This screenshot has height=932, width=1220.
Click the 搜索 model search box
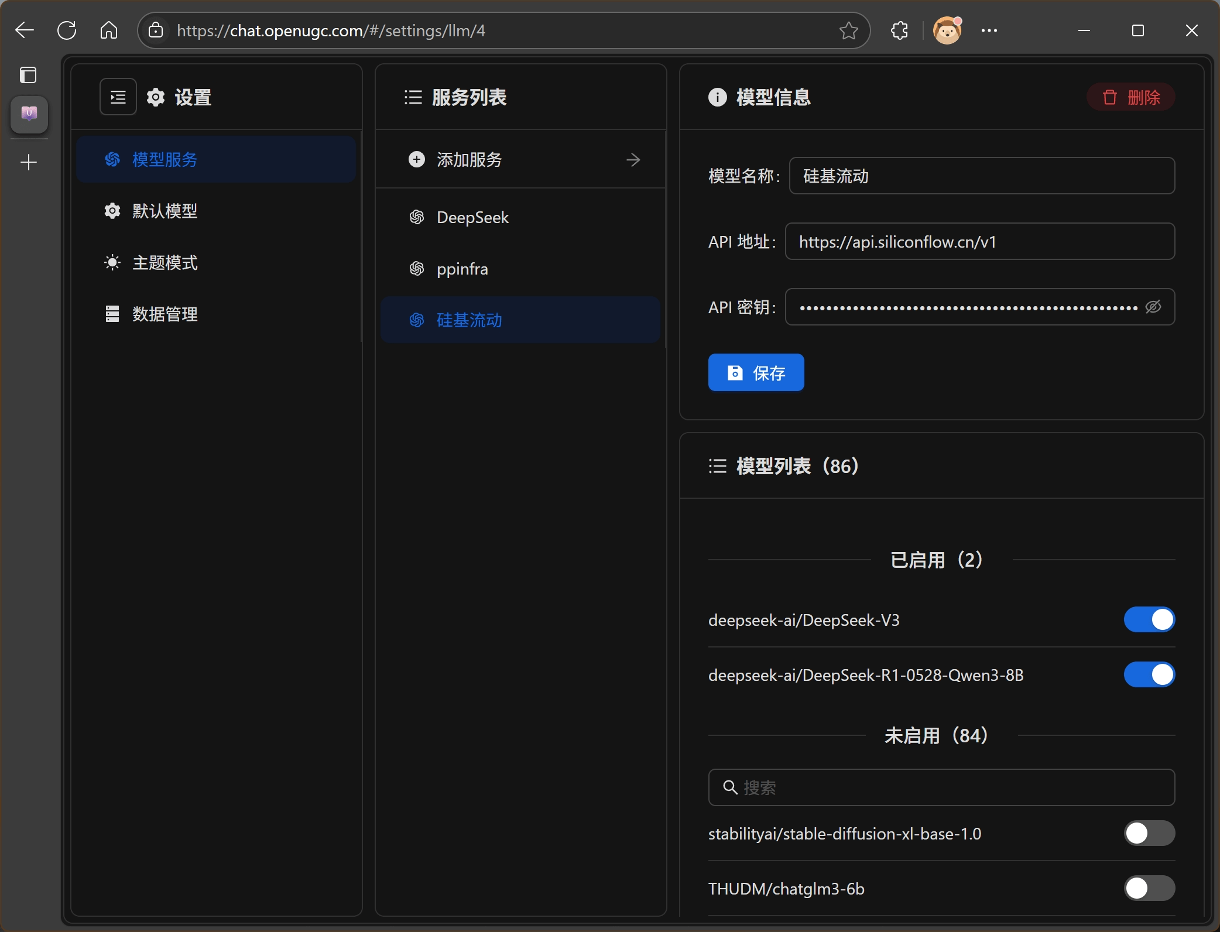(x=941, y=787)
